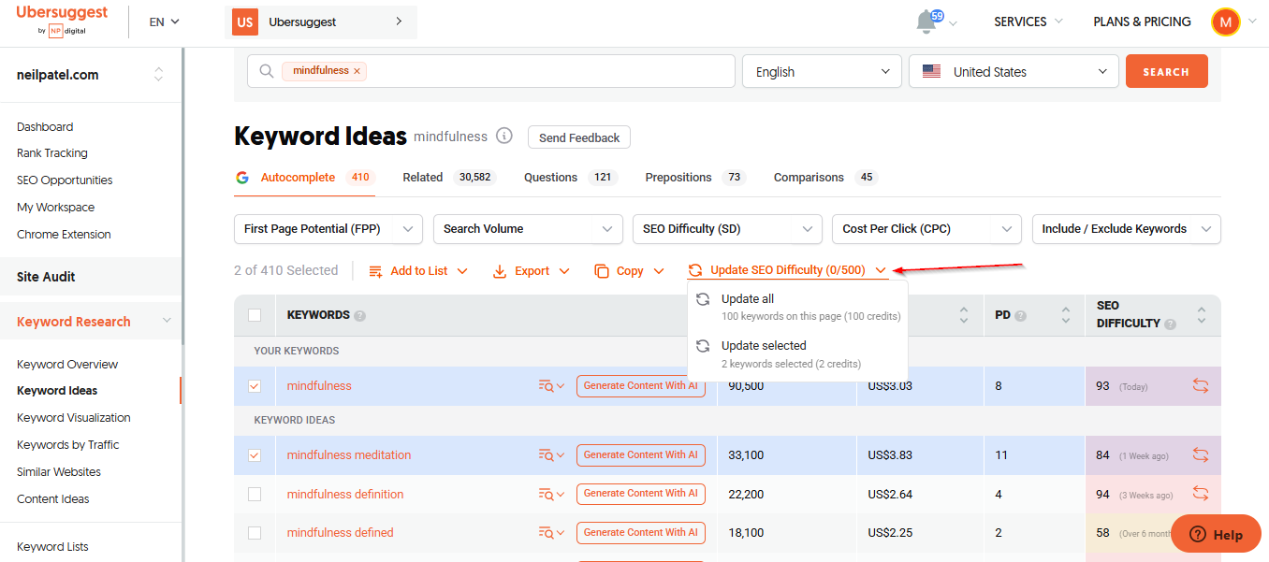Open the SERVICES menu

pos(1028,22)
